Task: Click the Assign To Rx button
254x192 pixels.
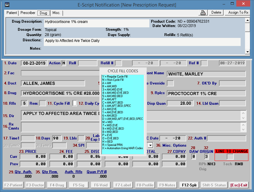Action: (x=238, y=12)
